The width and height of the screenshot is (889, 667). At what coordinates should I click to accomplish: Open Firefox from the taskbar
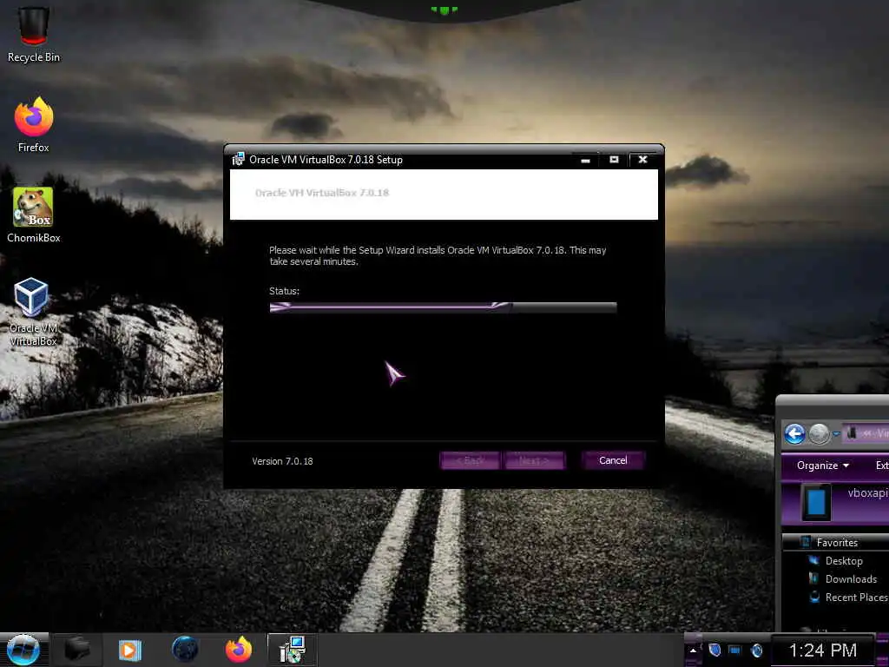pyautogui.click(x=239, y=650)
